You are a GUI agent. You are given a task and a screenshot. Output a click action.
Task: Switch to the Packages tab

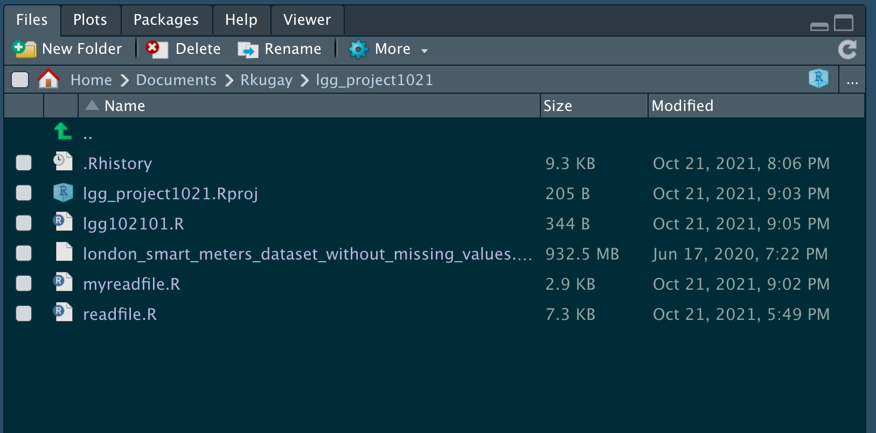[166, 20]
